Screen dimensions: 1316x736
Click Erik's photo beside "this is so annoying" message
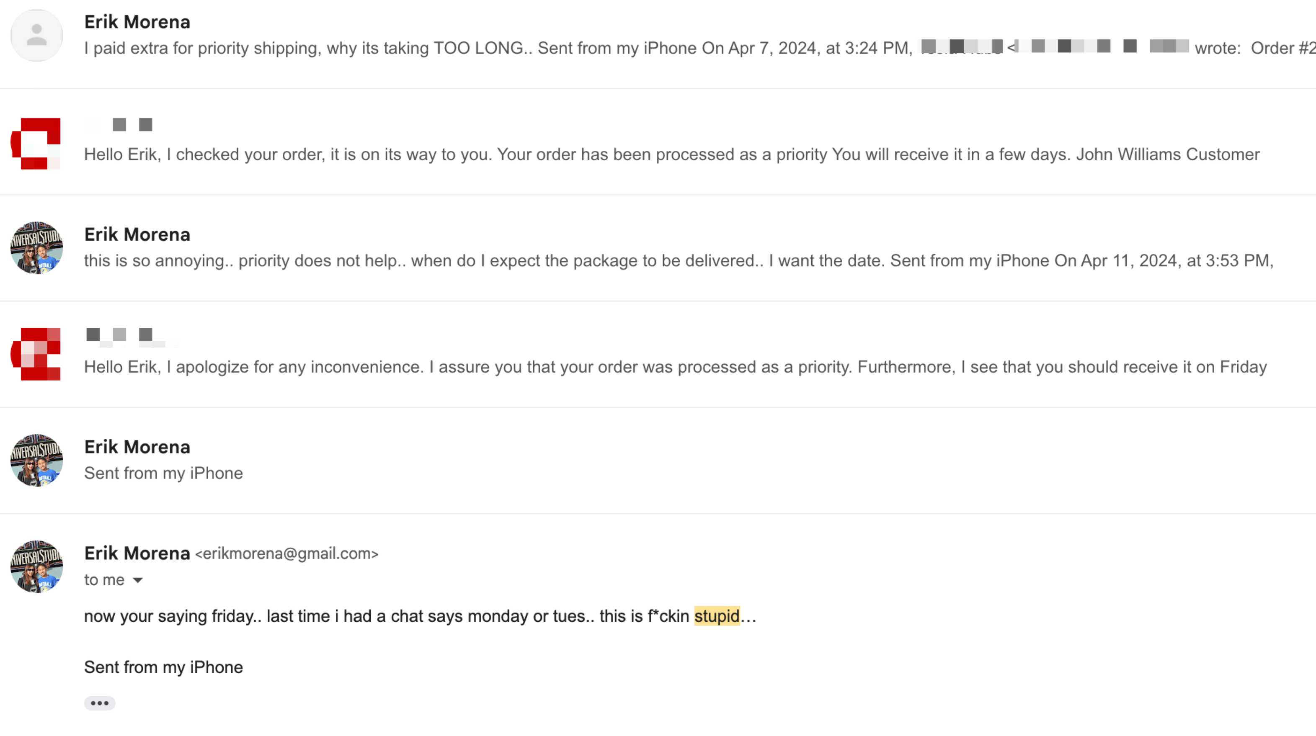pos(37,248)
